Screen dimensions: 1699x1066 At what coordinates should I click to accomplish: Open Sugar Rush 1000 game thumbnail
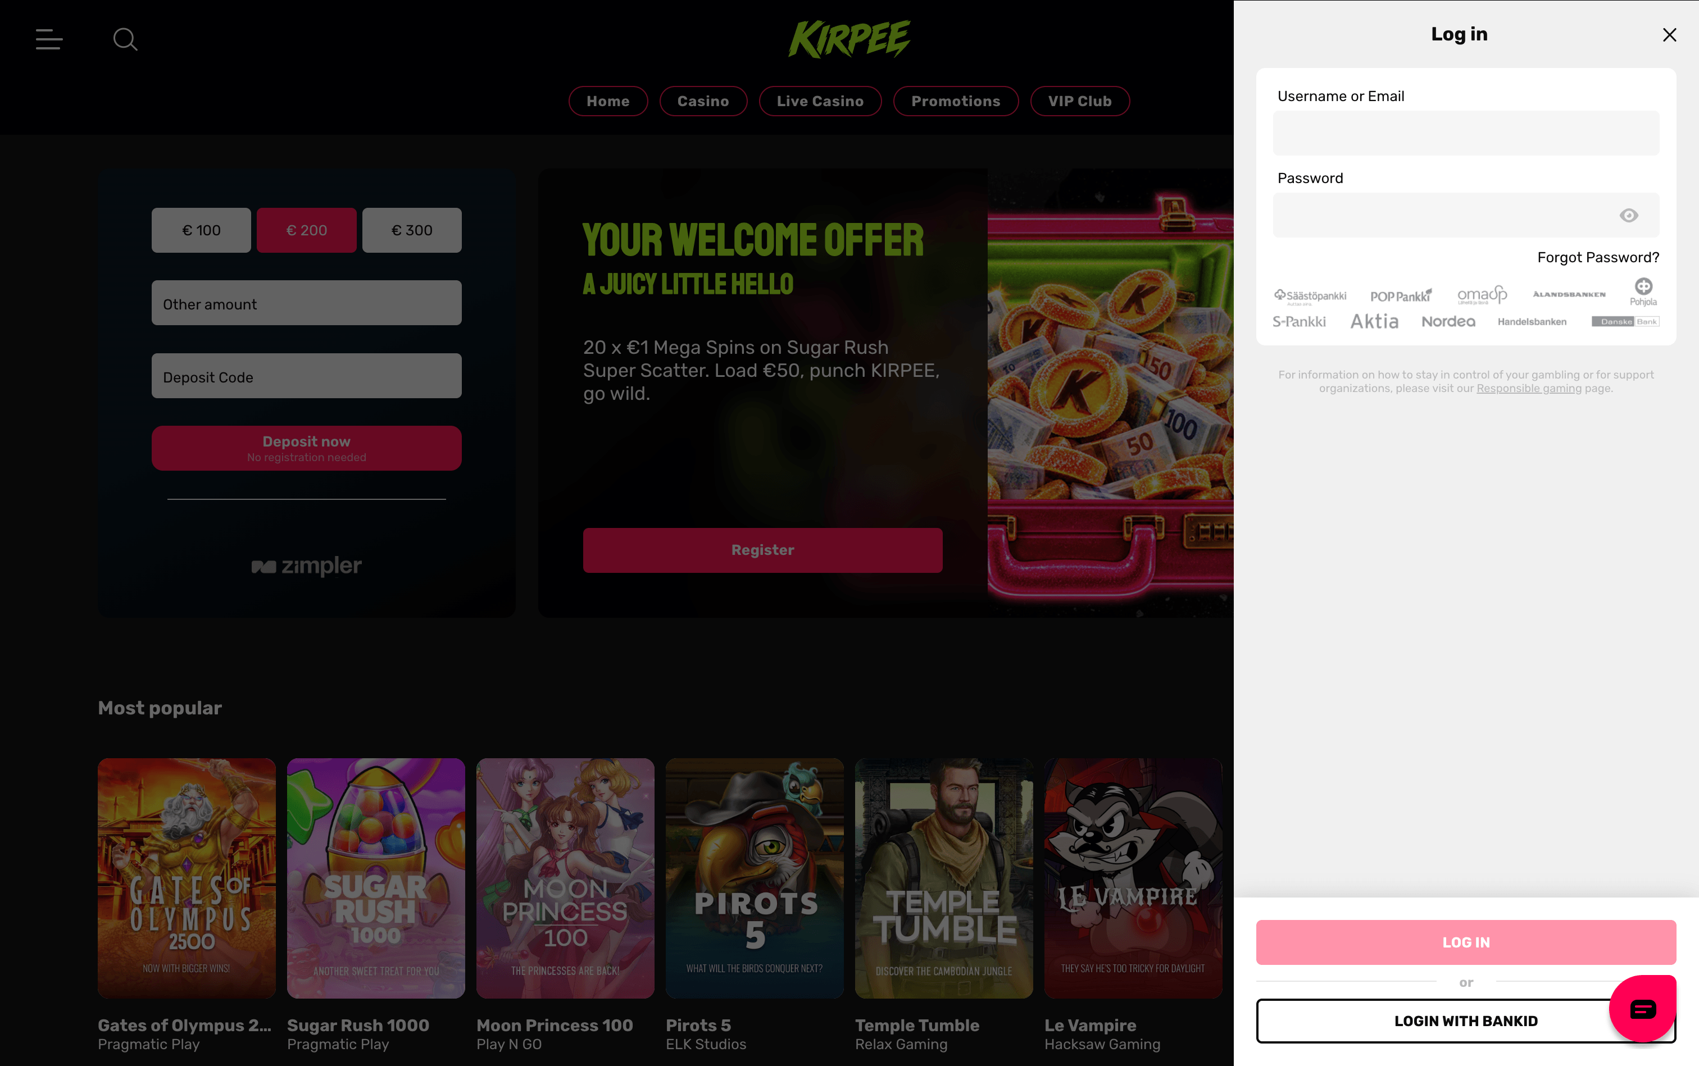click(x=376, y=878)
